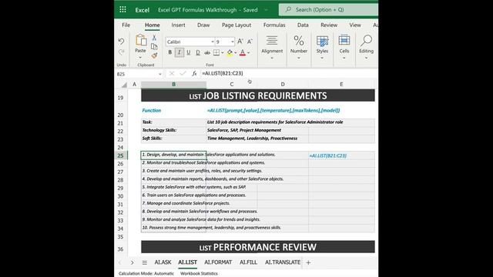Switch to the Draw ribbon tab
The height and width of the screenshot is (277, 493).
[203, 25]
